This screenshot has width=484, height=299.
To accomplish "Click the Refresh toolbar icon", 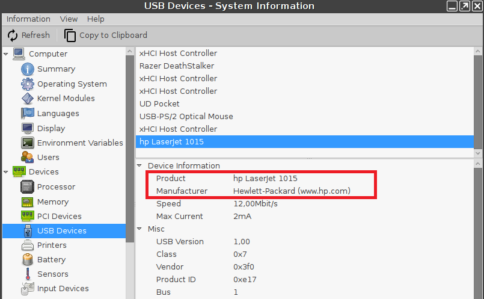I will [x=13, y=35].
